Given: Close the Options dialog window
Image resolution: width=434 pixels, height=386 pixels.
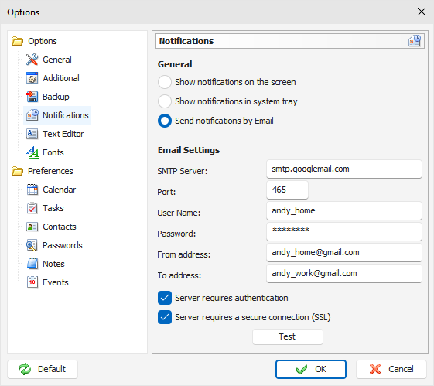Looking at the screenshot, I should click(422, 12).
